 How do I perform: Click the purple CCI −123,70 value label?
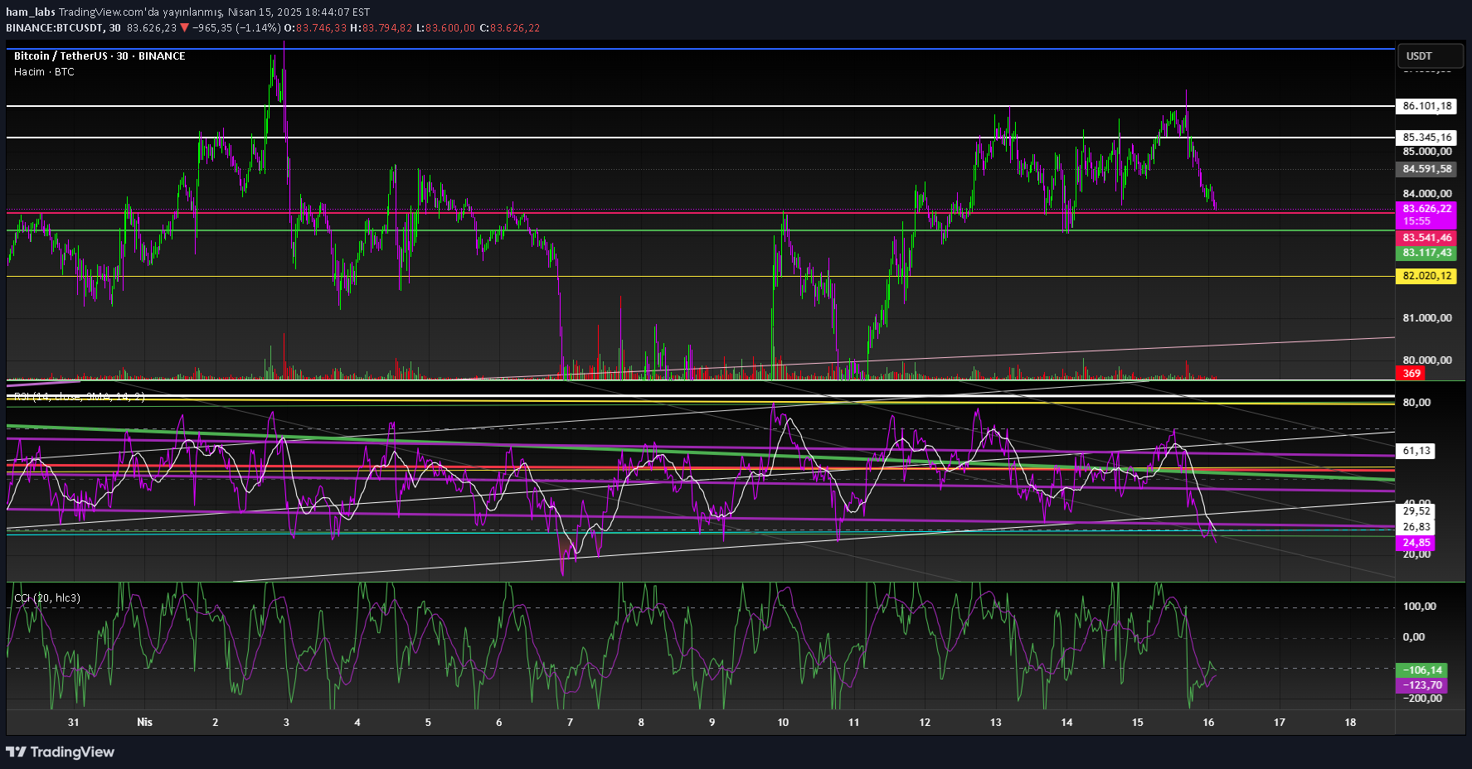(1422, 685)
